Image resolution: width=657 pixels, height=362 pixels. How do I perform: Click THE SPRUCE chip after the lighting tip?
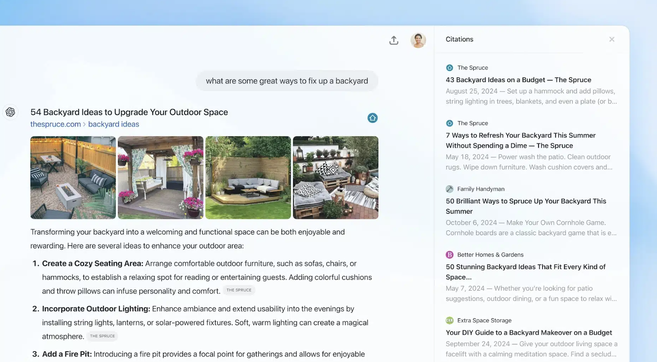[x=102, y=336]
